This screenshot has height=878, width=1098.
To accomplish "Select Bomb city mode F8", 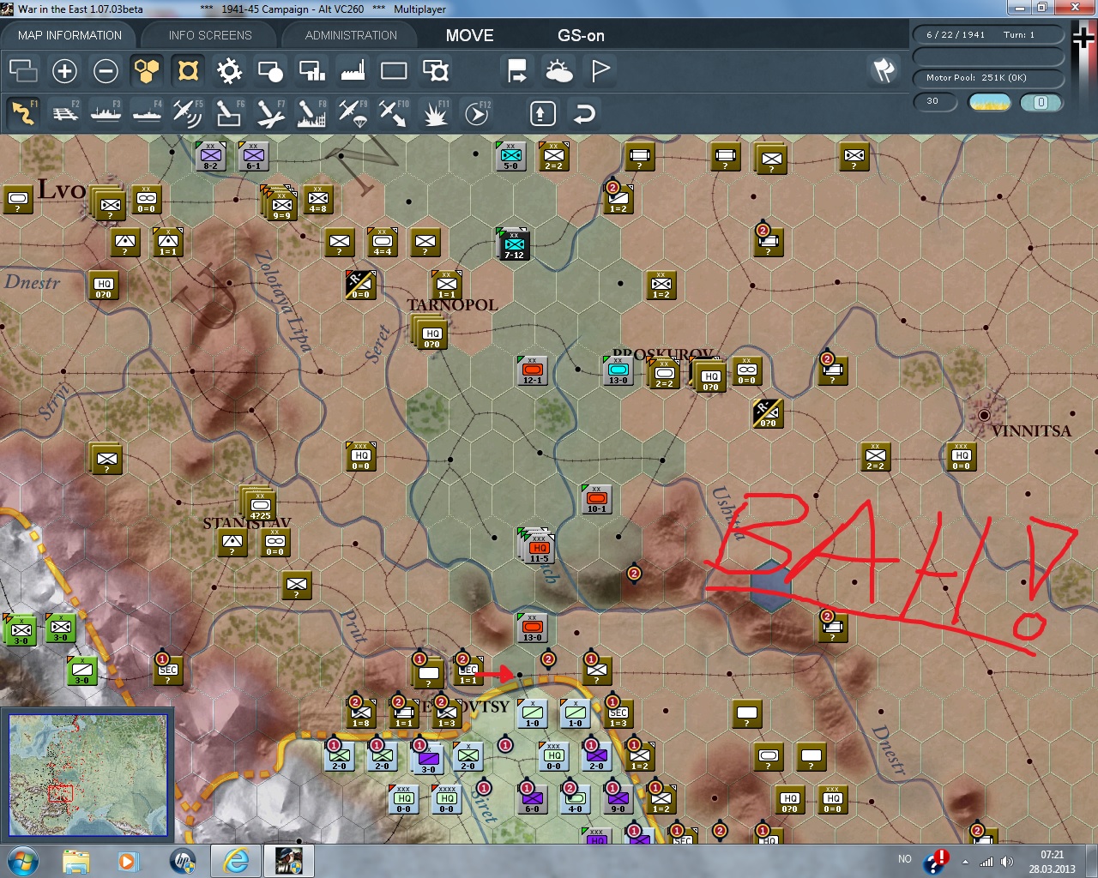I will pos(311,113).
